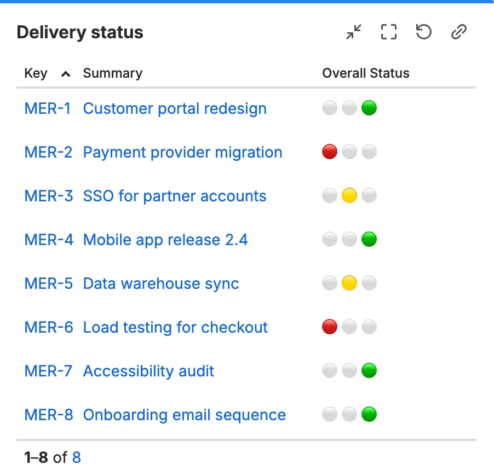Image resolution: width=494 pixels, height=476 pixels.
Task: Click yellow status light for MER-5
Action: pyautogui.click(x=349, y=283)
